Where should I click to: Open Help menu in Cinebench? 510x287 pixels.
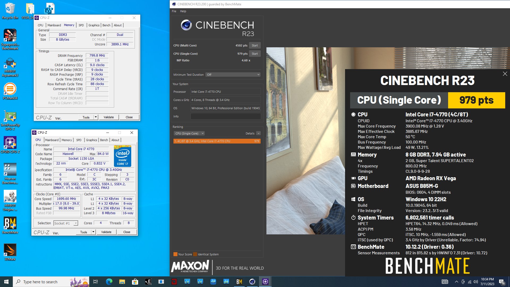coord(183,11)
